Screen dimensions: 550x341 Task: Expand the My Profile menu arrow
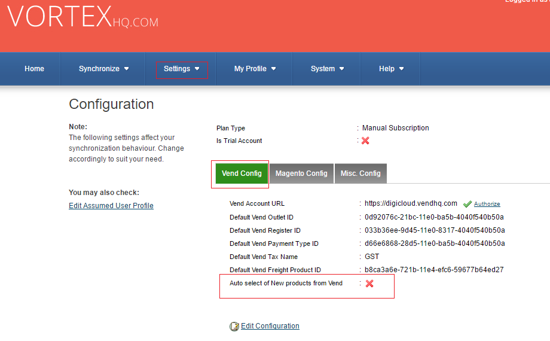(274, 69)
